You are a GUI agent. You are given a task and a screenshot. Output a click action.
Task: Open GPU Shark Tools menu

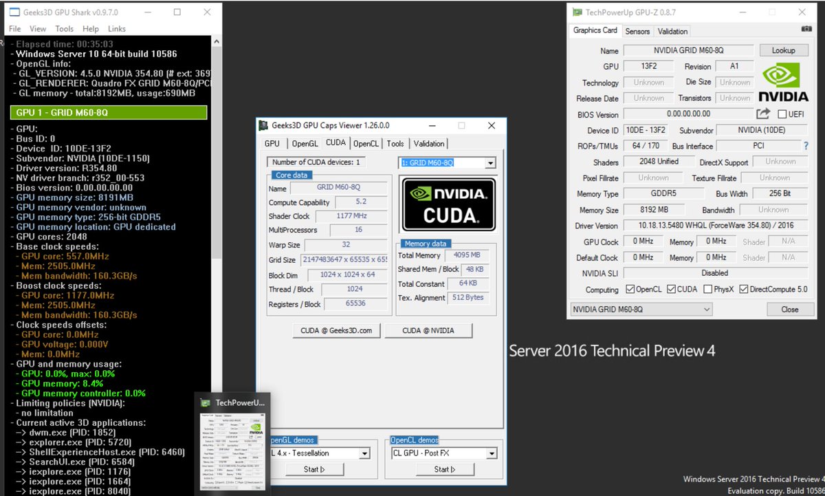click(65, 29)
